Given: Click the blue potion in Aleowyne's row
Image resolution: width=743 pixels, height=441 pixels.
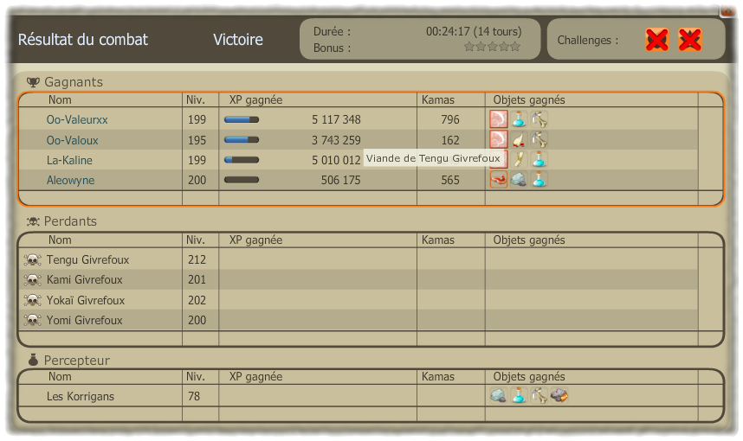Looking at the screenshot, I should [x=539, y=180].
